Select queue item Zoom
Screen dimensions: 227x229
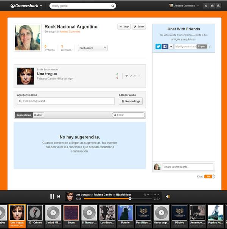tap(71, 216)
